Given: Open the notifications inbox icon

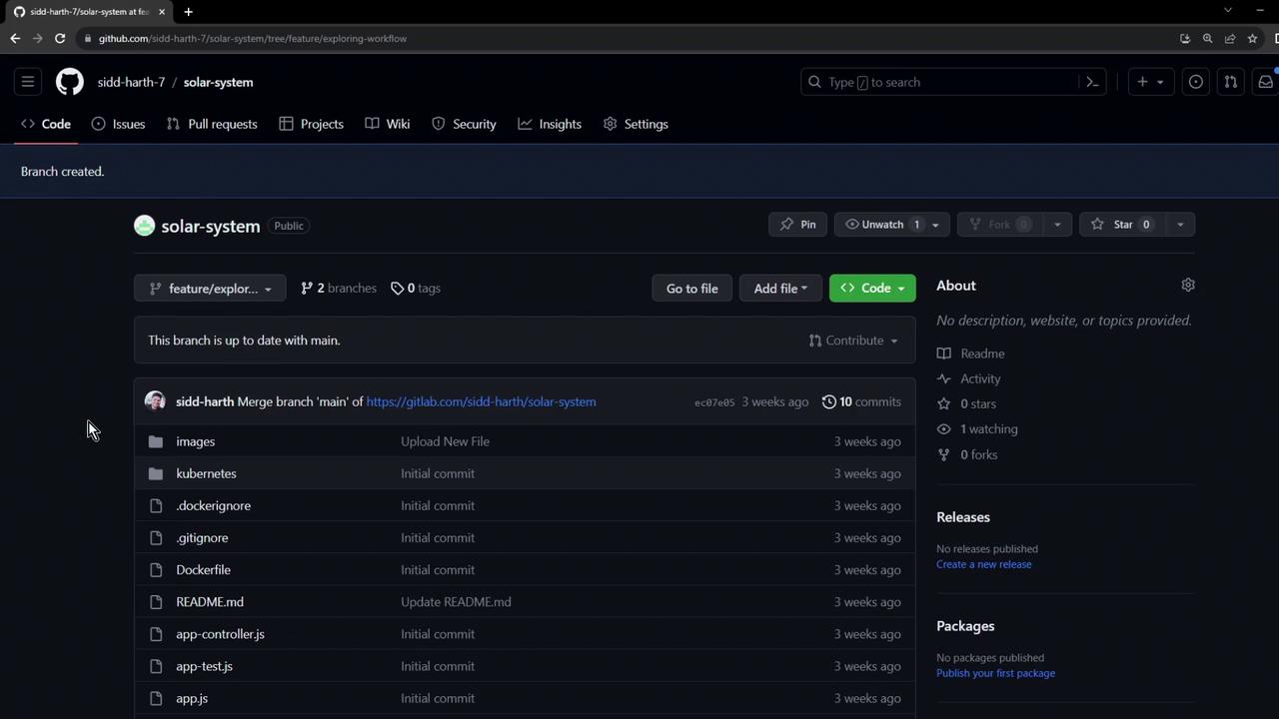Looking at the screenshot, I should (1265, 82).
